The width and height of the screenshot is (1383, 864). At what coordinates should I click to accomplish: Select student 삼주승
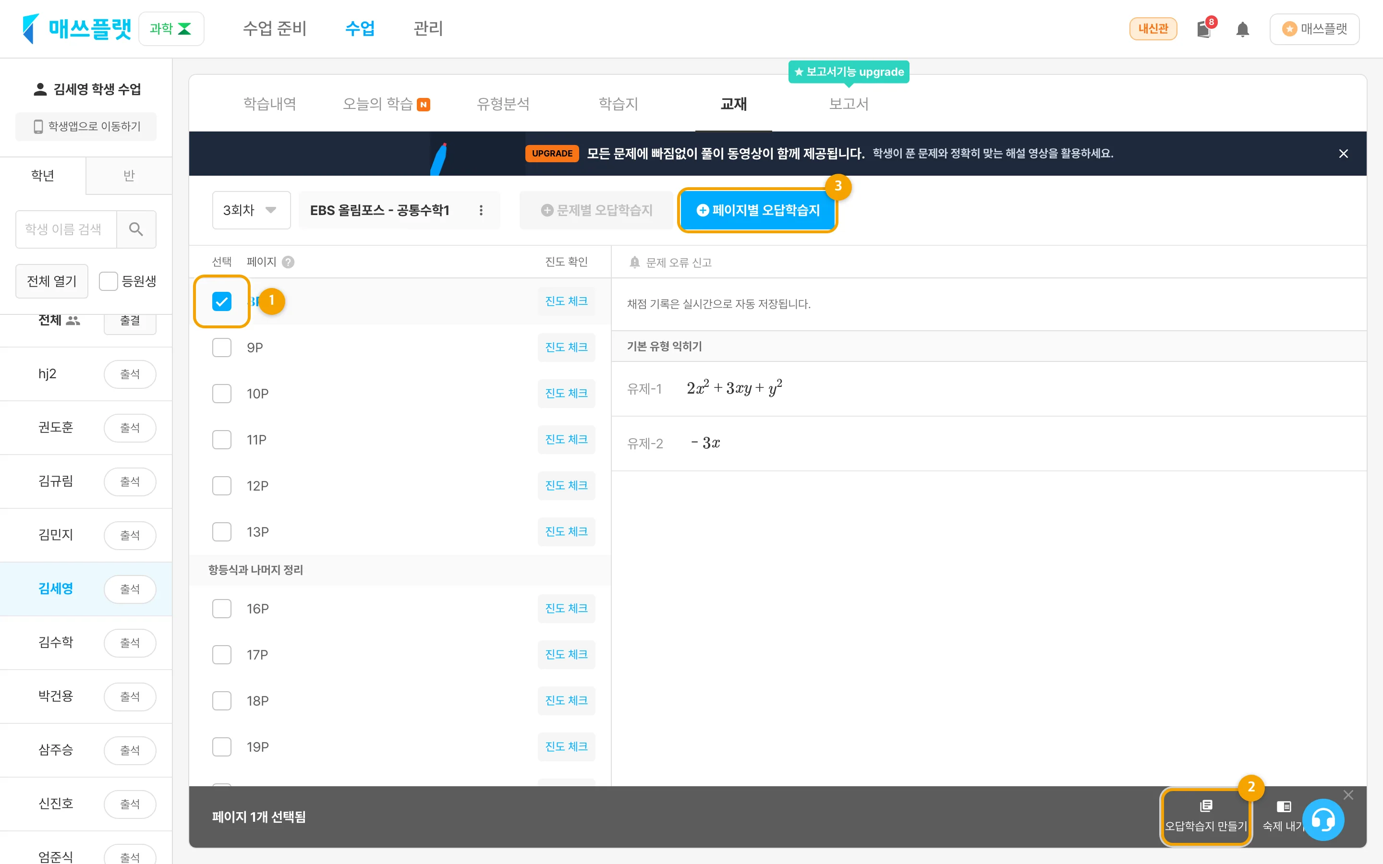(x=55, y=750)
